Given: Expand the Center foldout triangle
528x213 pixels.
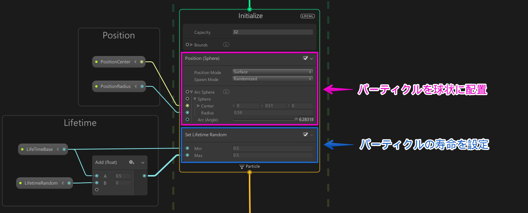Looking at the screenshot, I should click(199, 106).
